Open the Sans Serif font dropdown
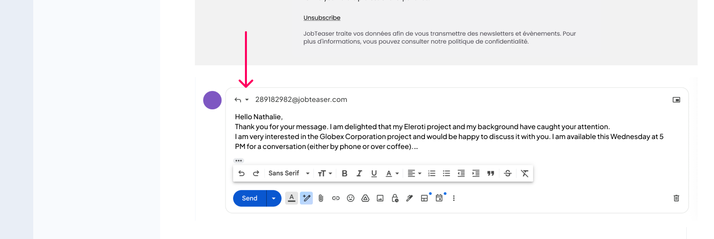Viewport: 714px width, 239px height. 289,173
